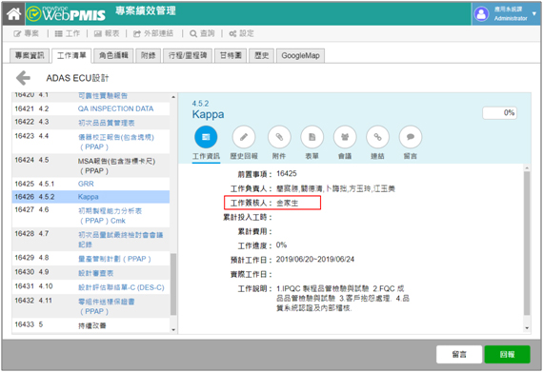Select task 16424 MSA報告 row
The height and width of the screenshot is (372, 543).
pos(90,166)
